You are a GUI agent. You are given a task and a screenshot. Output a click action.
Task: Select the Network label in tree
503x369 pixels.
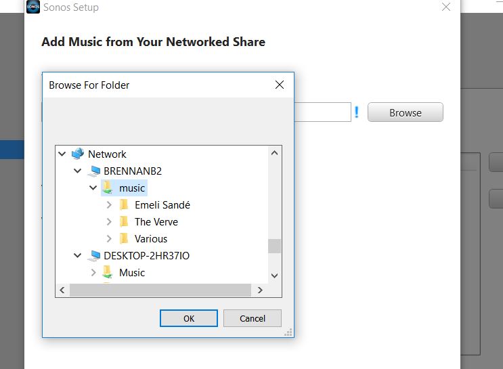pos(107,154)
